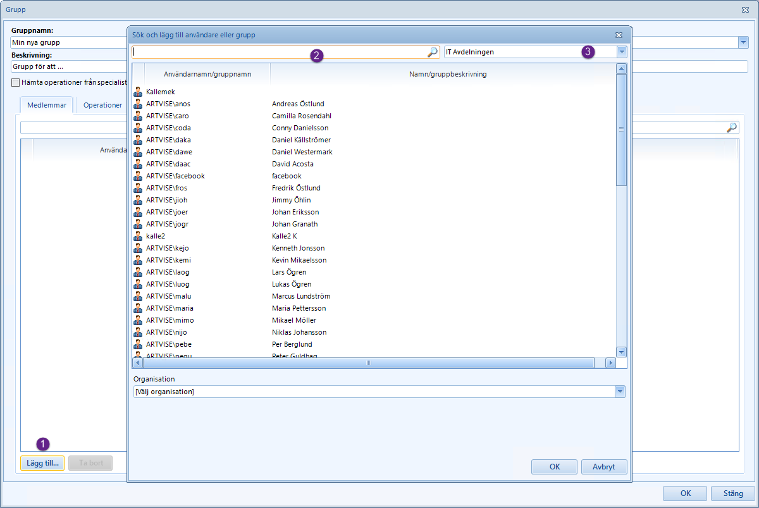
Task: Select the name Daniel Westermark
Action: pos(302,152)
